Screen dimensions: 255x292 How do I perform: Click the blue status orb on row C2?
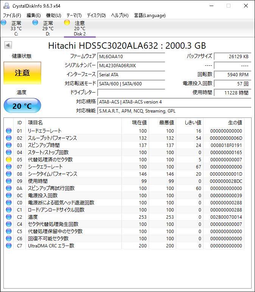click(9, 217)
